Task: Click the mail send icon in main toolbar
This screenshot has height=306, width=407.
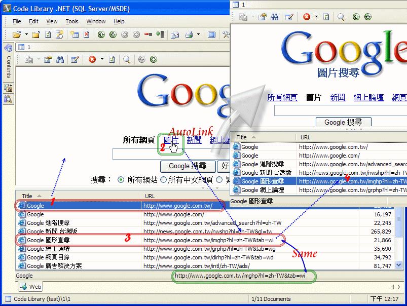Action: (175, 34)
